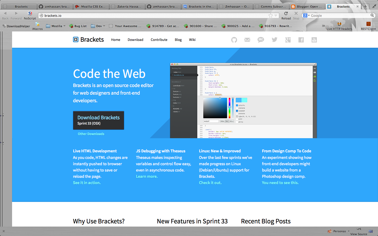The image size is (378, 236).
Task: Click the IRC chat bubble icon
Action: 261,40
